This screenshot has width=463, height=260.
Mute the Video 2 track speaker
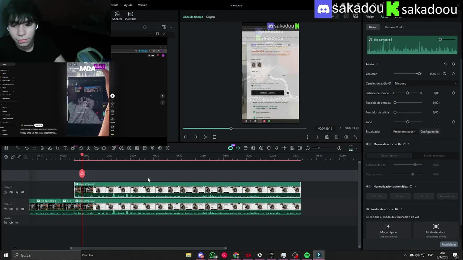tap(11, 192)
